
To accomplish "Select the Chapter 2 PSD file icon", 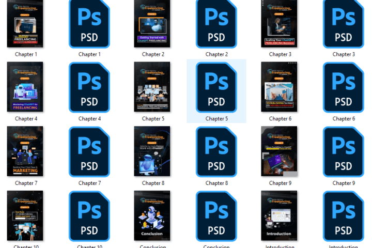I will [216, 24].
